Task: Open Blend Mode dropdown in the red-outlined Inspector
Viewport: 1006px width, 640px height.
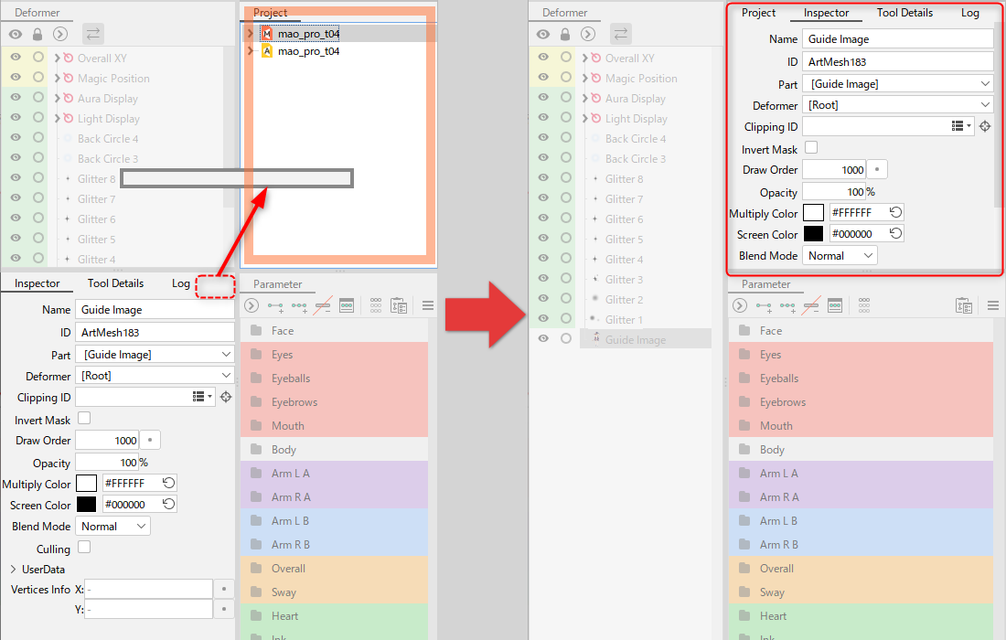Action: pos(839,256)
